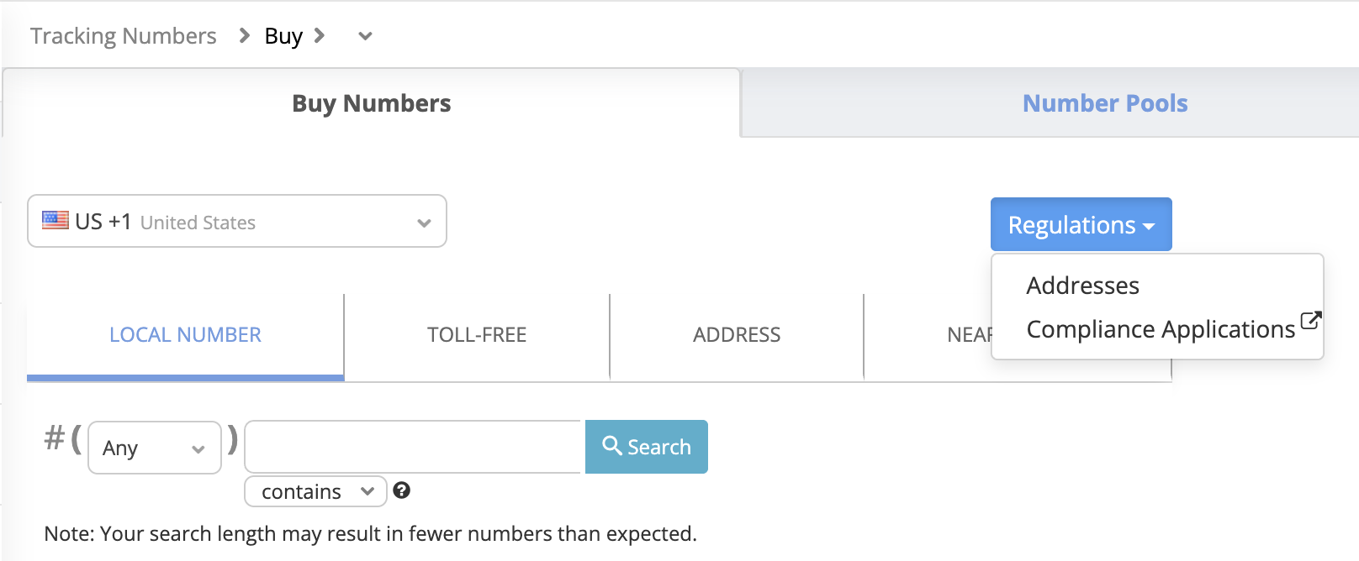
Task: Click the breadcrumb arrow after Tracking Numbers
Action: pyautogui.click(x=244, y=36)
